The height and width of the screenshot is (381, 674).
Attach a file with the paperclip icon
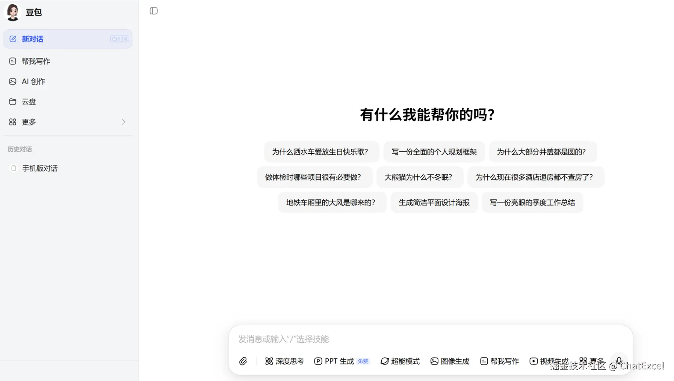pos(243,361)
